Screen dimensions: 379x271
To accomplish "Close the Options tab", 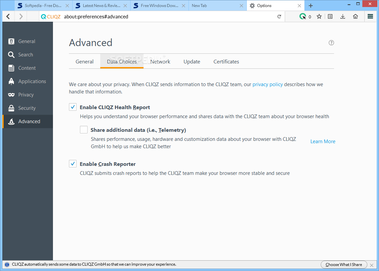I will coord(299,6).
